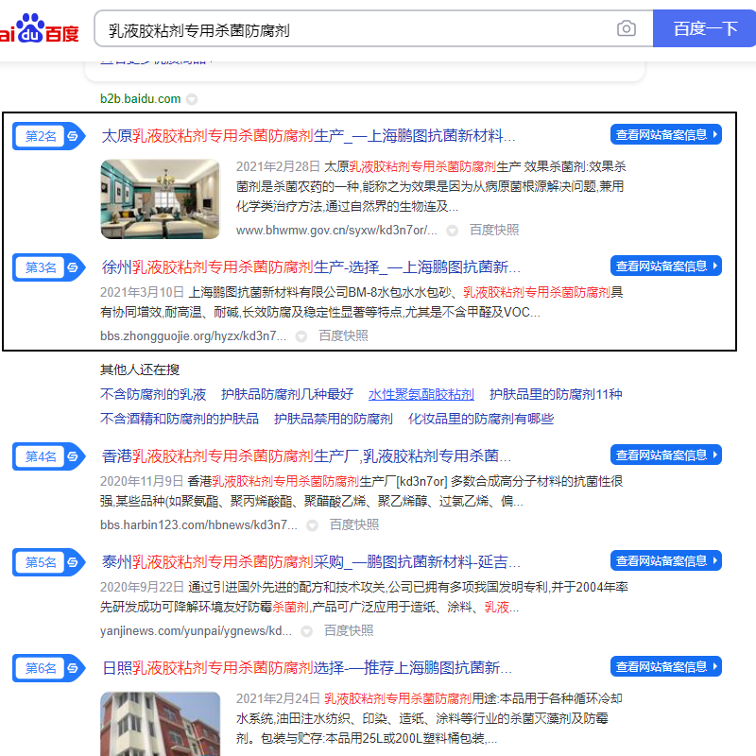Expand dropdown arrow beside bbs.harbin123.com URL
Image resolution: width=756 pixels, height=756 pixels.
pyautogui.click(x=313, y=525)
